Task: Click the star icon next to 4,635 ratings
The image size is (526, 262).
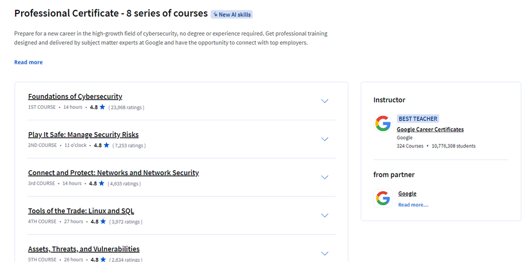Action: [102, 184]
